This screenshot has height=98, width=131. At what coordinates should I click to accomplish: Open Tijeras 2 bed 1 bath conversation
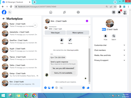[x=21, y=58]
